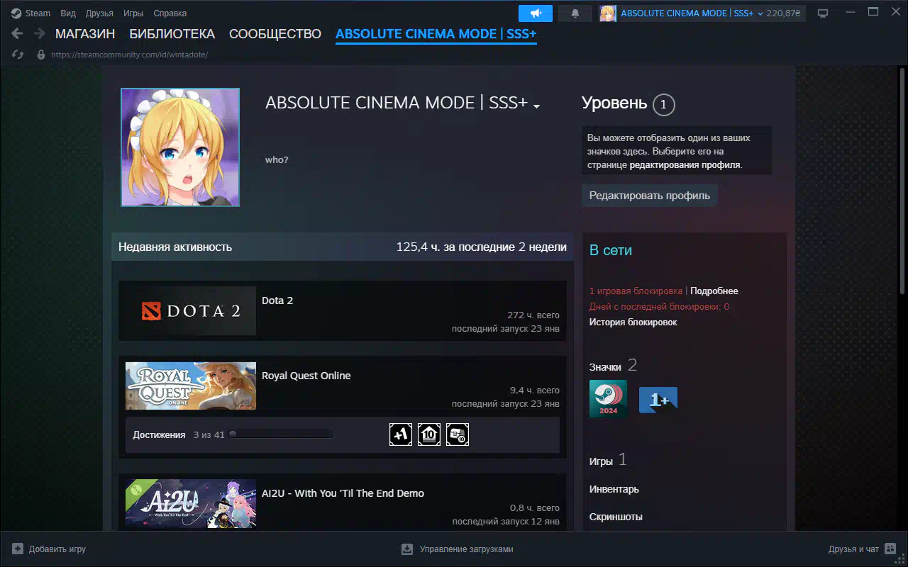Viewport: 908px width, 567px height.
Task: Open friends chat icon at bottom right
Action: [890, 549]
